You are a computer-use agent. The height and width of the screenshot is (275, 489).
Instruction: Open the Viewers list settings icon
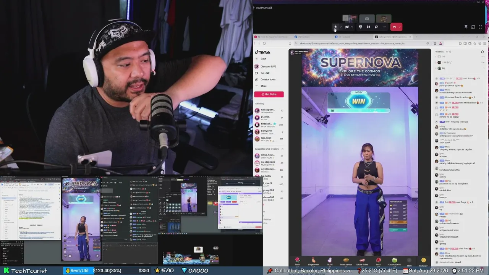coord(483,52)
